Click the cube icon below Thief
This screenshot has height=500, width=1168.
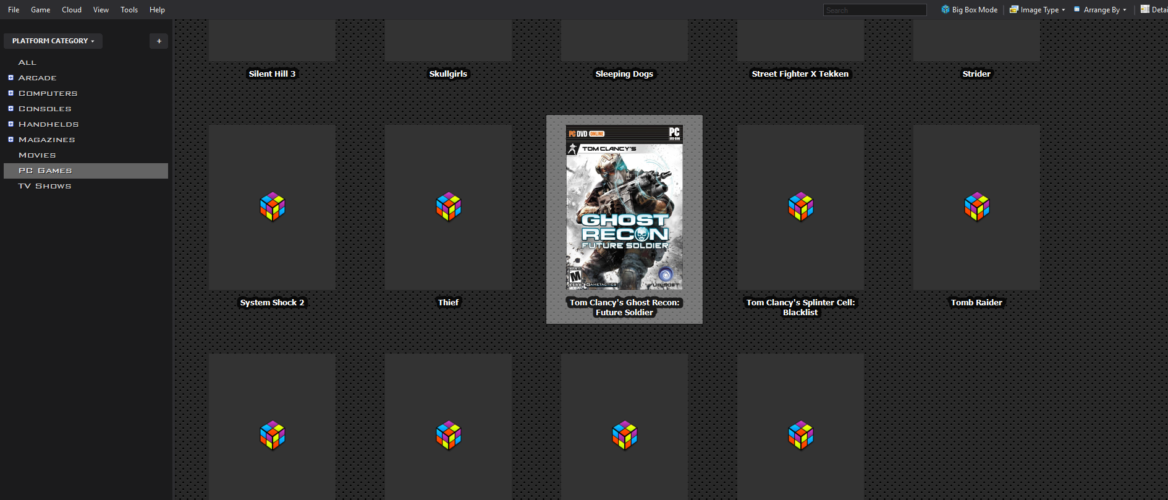click(x=449, y=436)
